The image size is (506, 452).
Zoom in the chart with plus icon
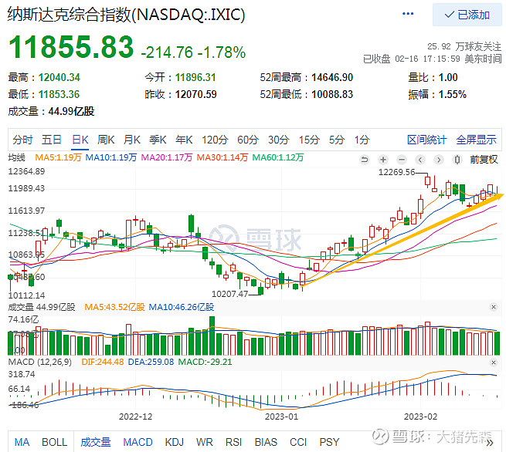(383, 160)
